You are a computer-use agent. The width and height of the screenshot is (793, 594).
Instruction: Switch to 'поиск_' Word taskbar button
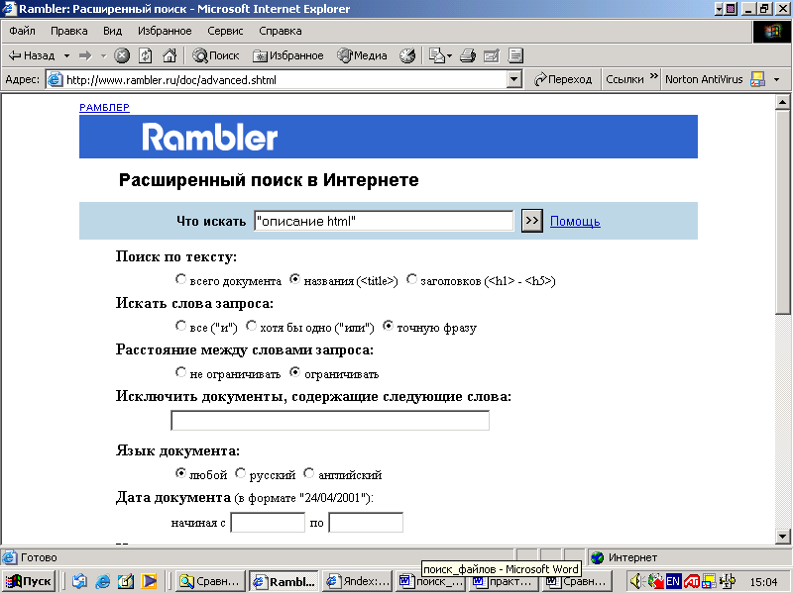431,581
